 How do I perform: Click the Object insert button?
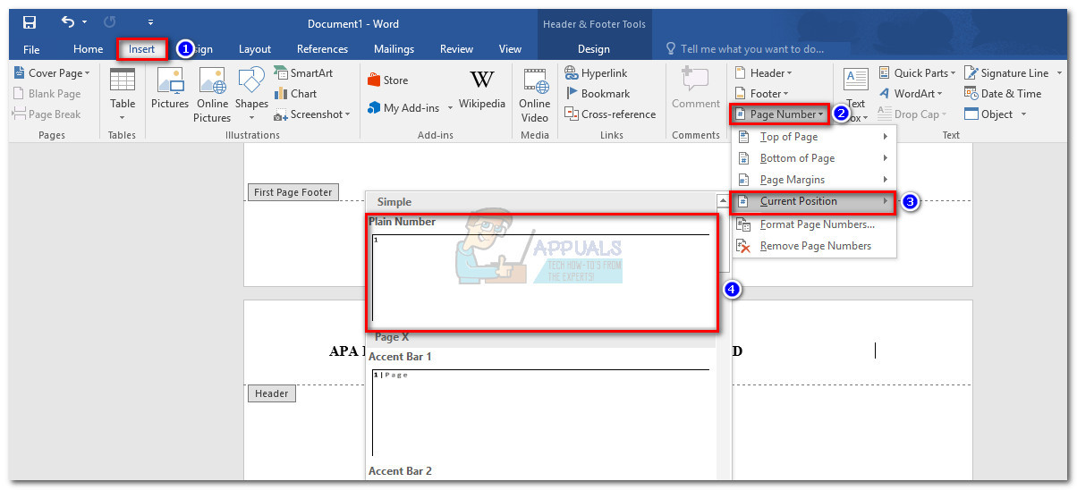click(x=988, y=114)
